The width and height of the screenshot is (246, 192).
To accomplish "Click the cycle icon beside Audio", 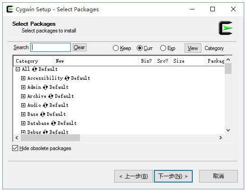I will point(45,105).
